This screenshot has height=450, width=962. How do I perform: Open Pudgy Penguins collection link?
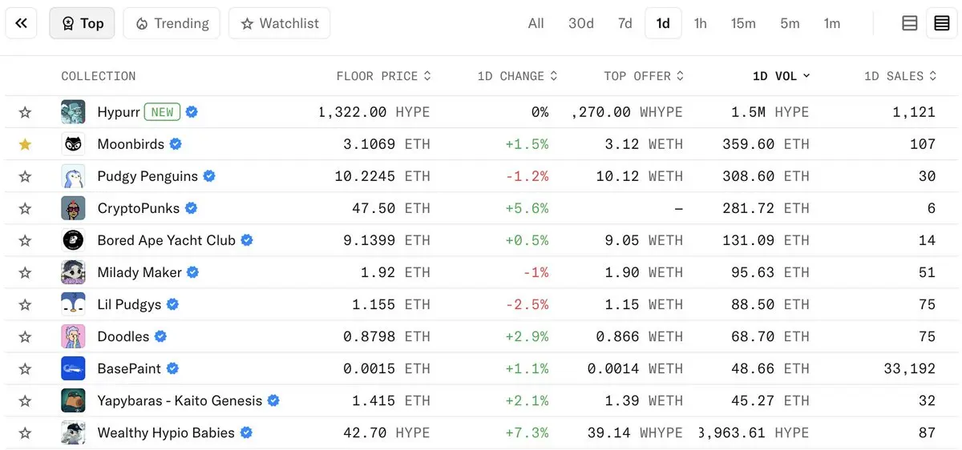[148, 176]
